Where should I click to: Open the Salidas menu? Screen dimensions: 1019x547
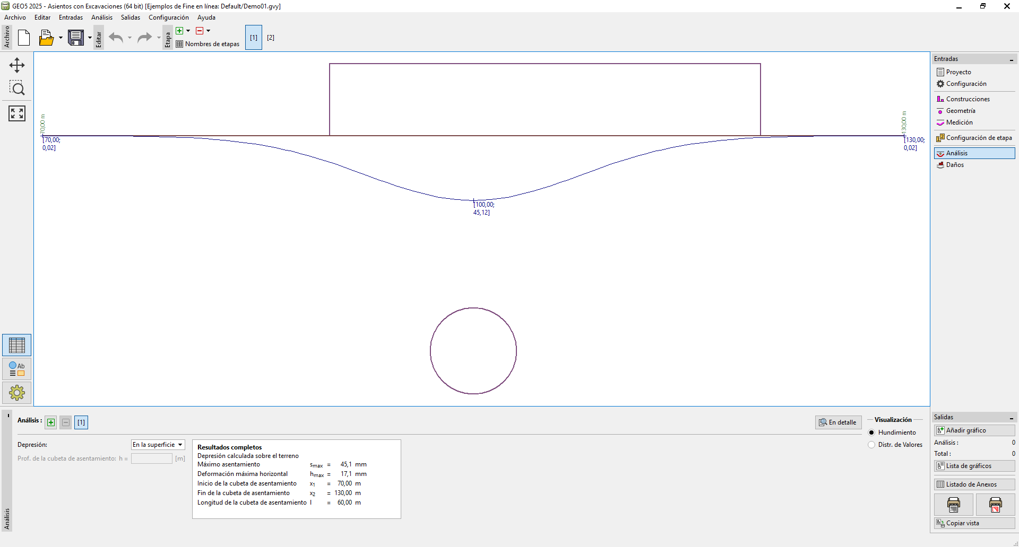coord(130,17)
